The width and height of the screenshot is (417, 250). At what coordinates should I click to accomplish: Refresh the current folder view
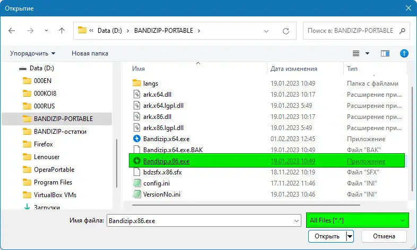[x=286, y=31]
